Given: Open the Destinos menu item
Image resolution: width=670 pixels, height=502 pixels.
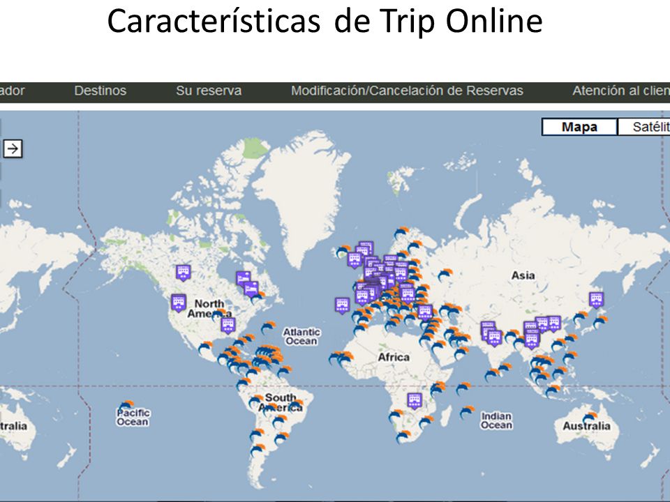Looking at the screenshot, I should (100, 91).
